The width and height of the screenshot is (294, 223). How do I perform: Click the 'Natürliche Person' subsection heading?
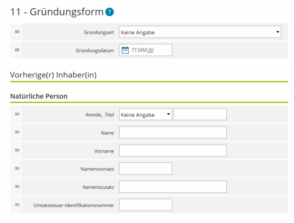pyautogui.click(x=39, y=96)
